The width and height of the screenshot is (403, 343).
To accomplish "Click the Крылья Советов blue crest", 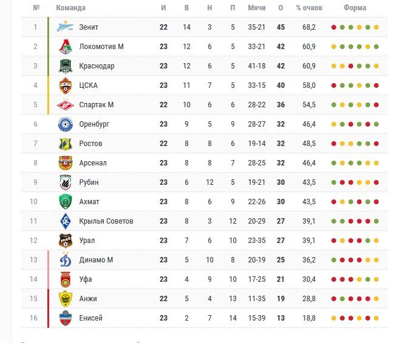I will point(66,221).
